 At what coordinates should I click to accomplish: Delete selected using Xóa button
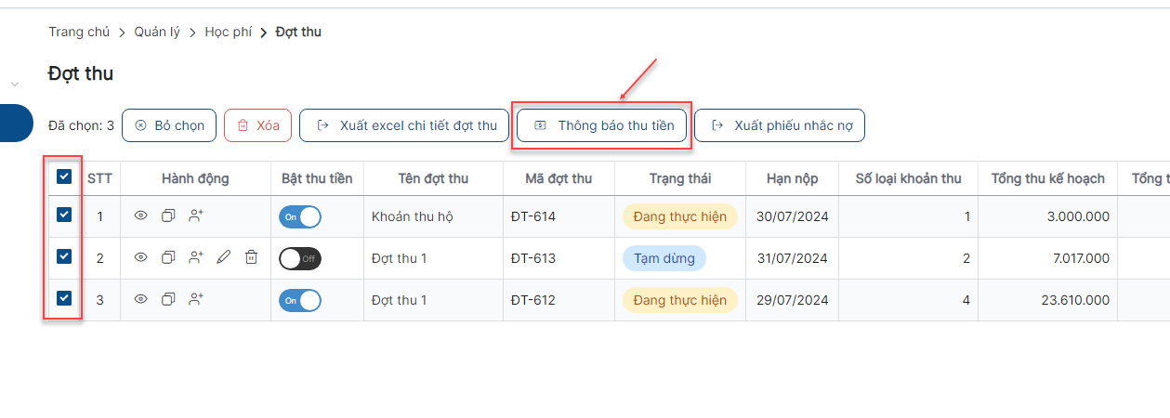click(x=258, y=125)
